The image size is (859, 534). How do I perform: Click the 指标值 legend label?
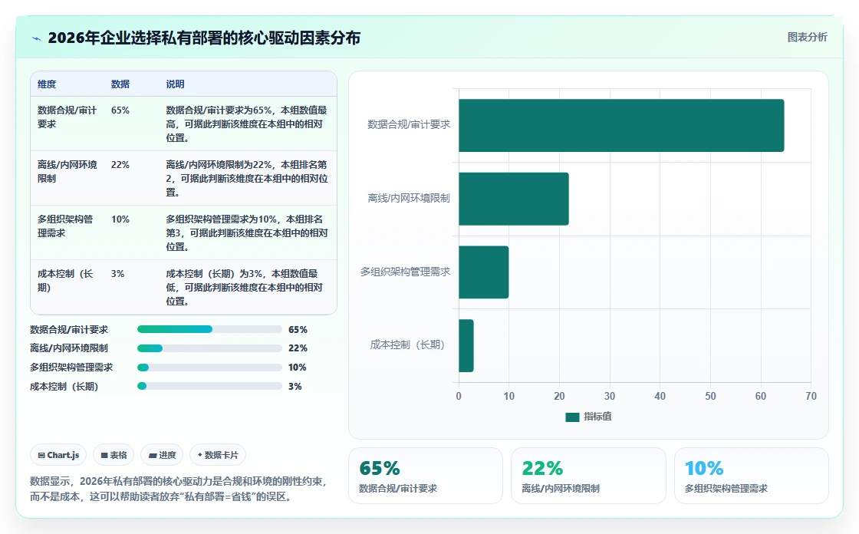597,417
